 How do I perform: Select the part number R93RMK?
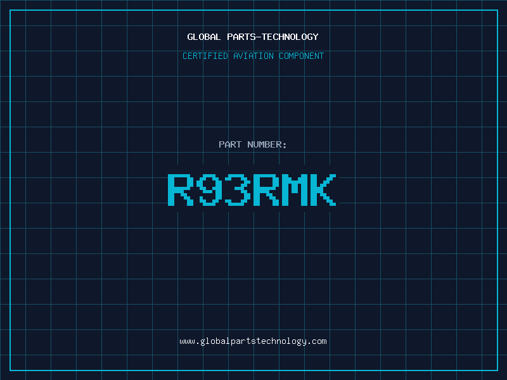pyautogui.click(x=252, y=189)
